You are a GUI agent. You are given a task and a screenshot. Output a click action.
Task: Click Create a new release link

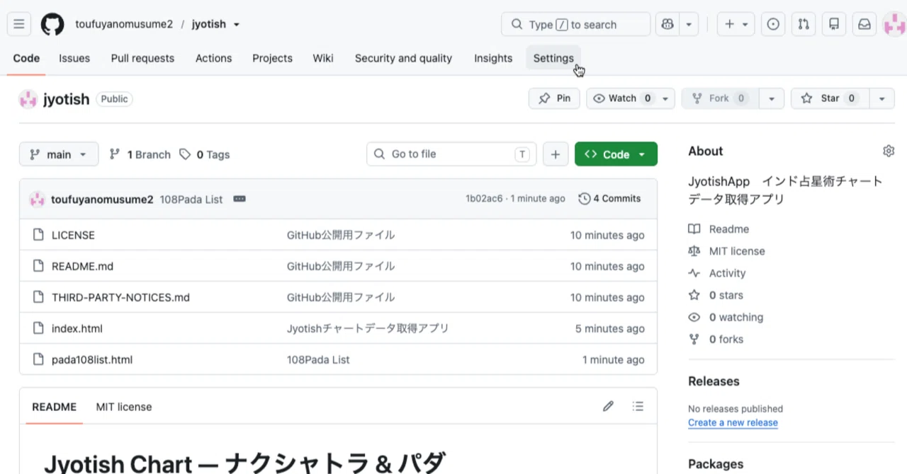(733, 422)
